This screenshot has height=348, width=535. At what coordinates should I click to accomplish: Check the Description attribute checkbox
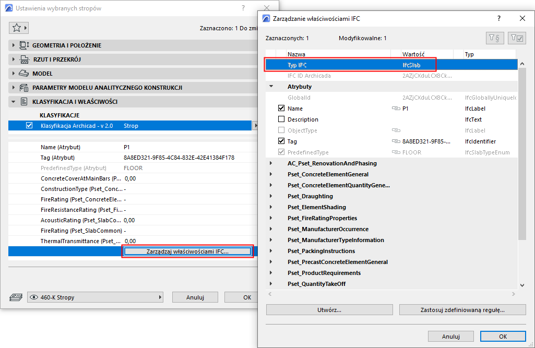tap(281, 119)
